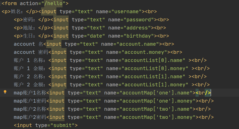The width and height of the screenshot is (239, 129).
Task: Click "account.money" attribute value
Action: [x=144, y=52]
